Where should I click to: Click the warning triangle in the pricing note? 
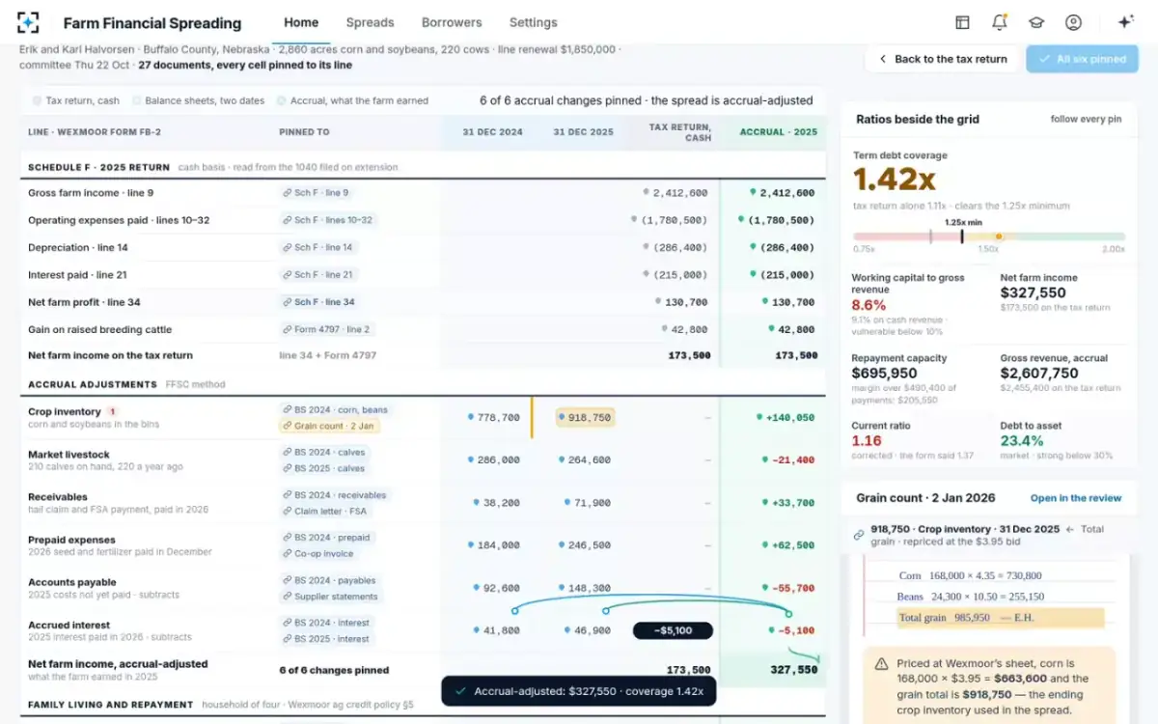click(881, 664)
